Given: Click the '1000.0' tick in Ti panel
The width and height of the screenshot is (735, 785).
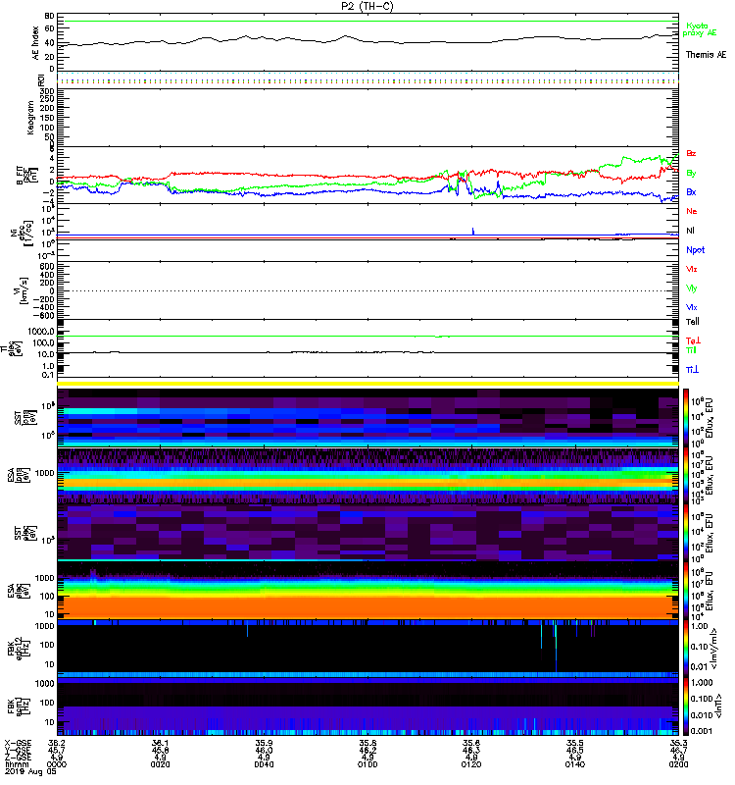Looking at the screenshot, I should pyautogui.click(x=41, y=332).
